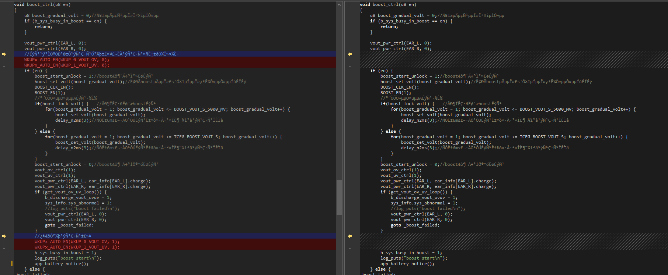Click 'goto _boost_failed;' in right pane
The width and height of the screenshot is (668, 275).
pyautogui.click(x=415, y=225)
